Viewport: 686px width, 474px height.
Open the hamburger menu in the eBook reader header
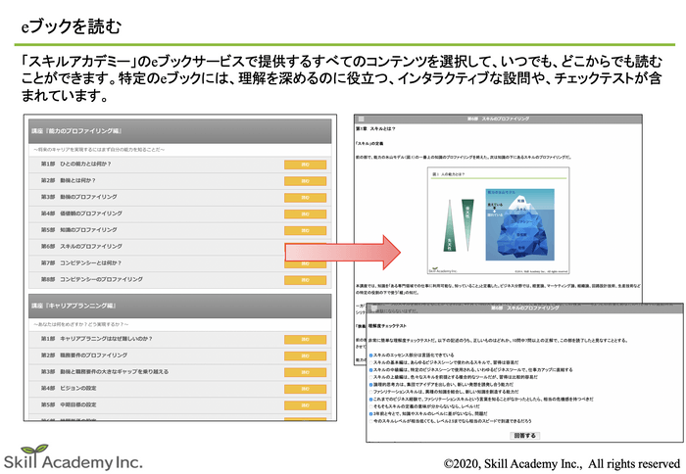click(x=361, y=118)
